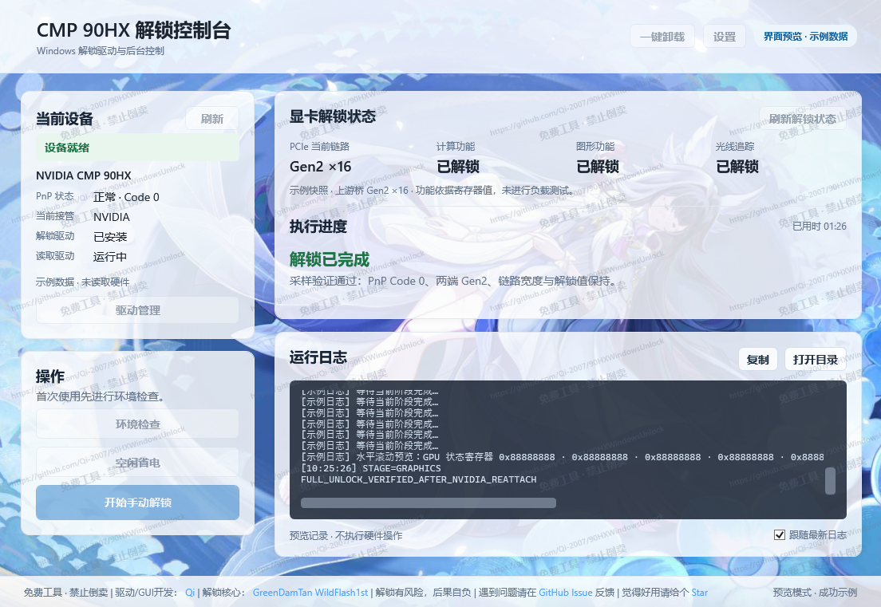Click 已解锁 under 计算功能
This screenshot has width=881, height=607.
click(x=458, y=167)
